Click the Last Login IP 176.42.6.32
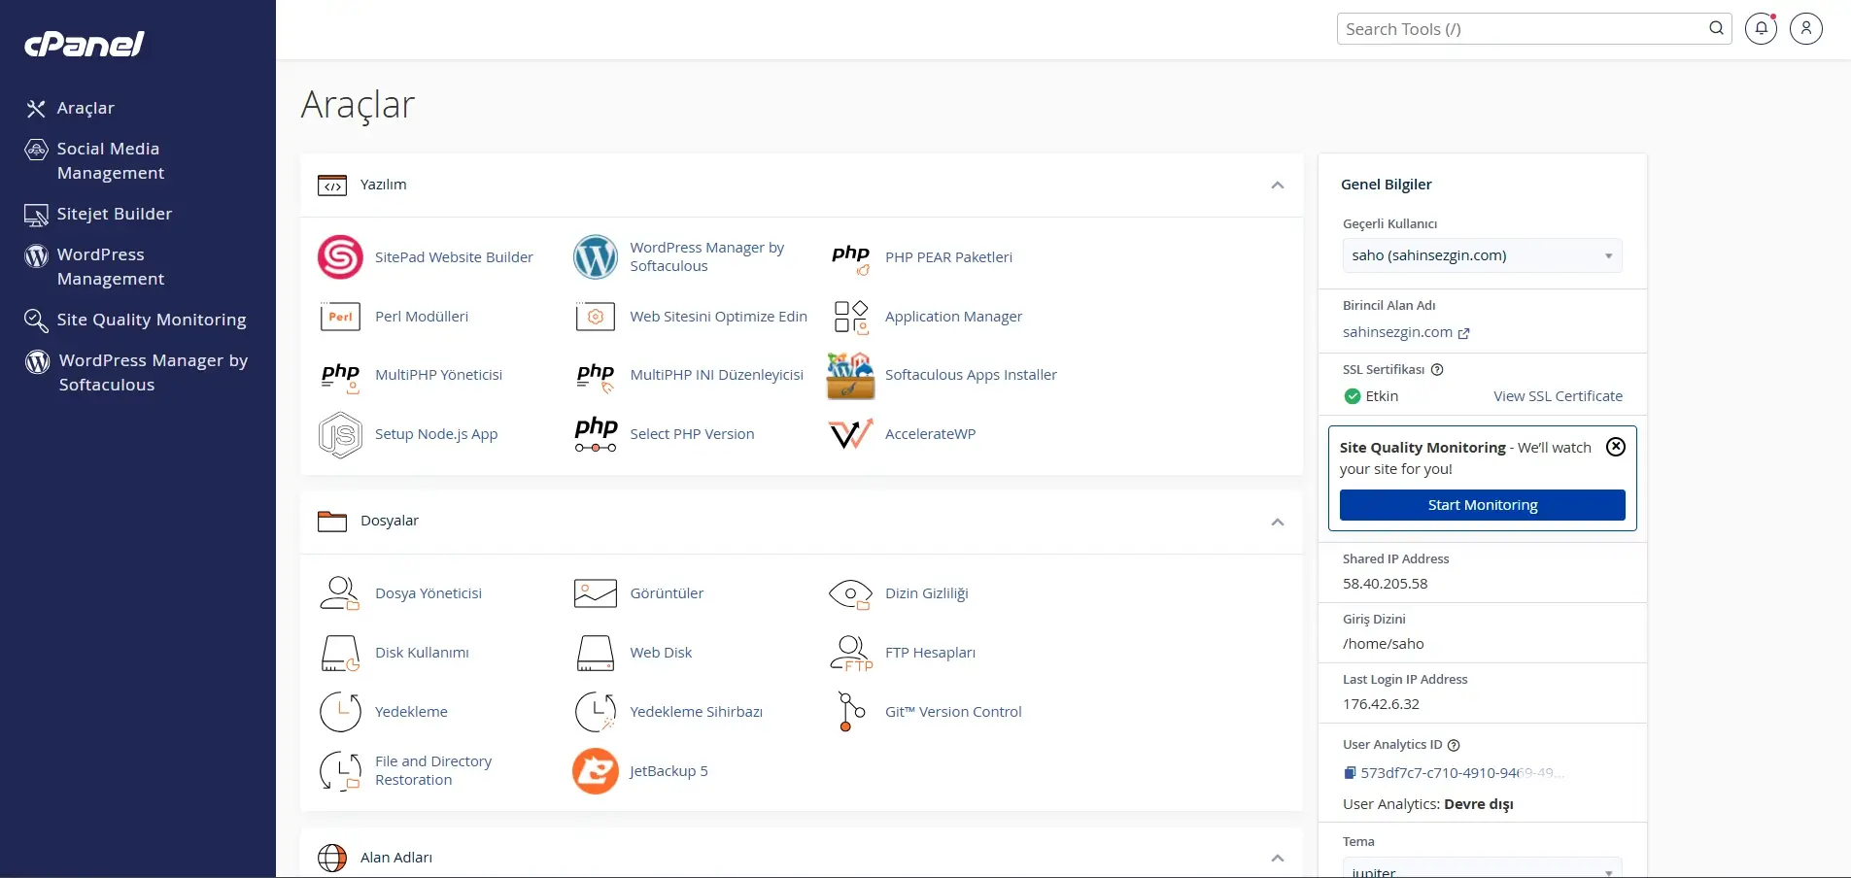 1381,704
